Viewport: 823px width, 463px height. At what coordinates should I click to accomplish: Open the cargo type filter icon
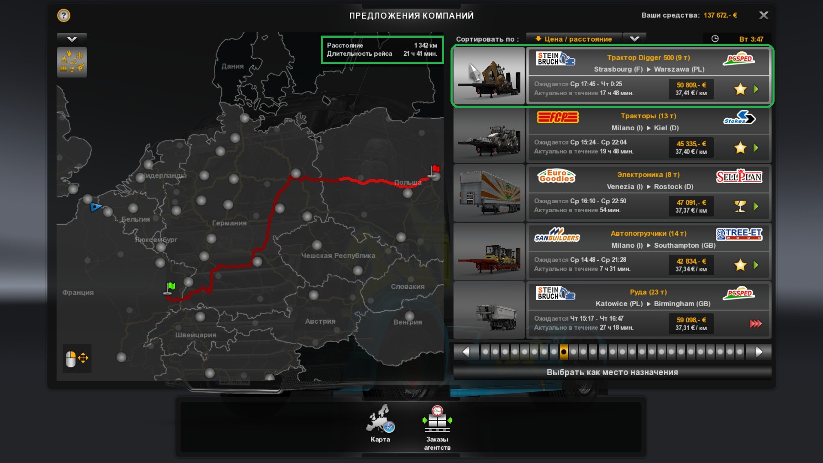click(72, 63)
